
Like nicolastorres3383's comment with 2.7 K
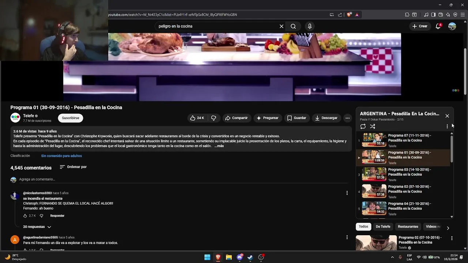[25, 216]
